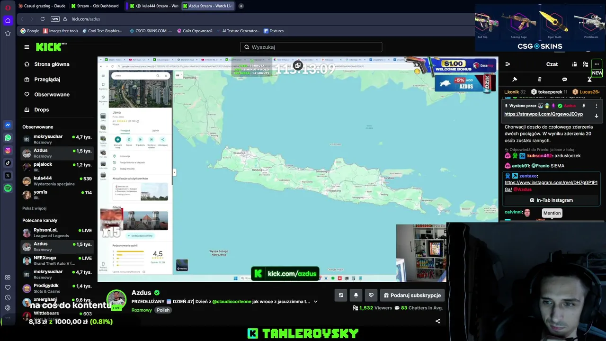
Task: Open the Textures bookmark
Action: pos(274,31)
